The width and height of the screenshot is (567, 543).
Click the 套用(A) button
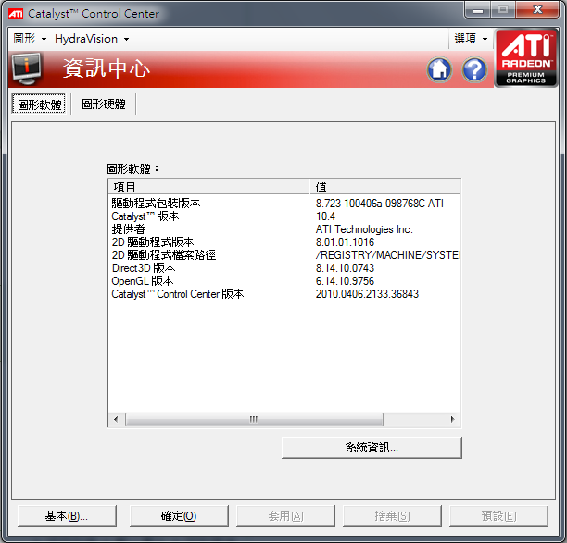(x=285, y=516)
